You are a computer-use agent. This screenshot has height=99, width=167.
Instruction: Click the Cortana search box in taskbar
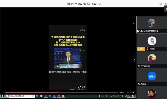pos(20,96)
